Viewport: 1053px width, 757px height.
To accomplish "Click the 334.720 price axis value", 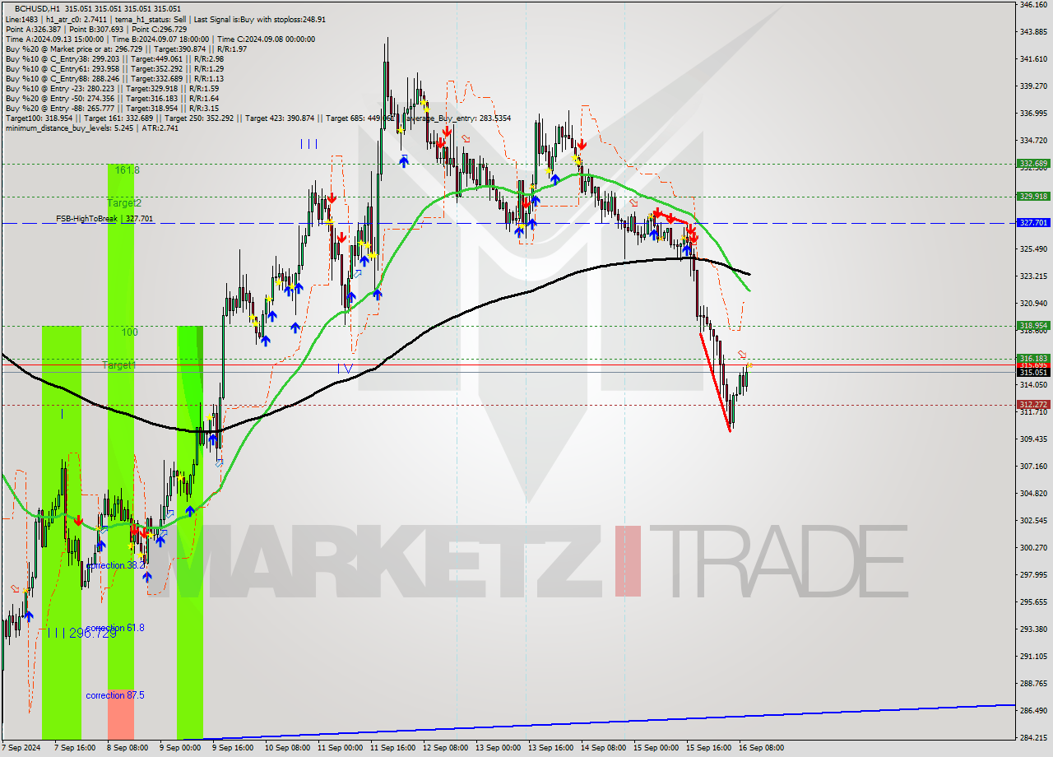I will pyautogui.click(x=1033, y=140).
